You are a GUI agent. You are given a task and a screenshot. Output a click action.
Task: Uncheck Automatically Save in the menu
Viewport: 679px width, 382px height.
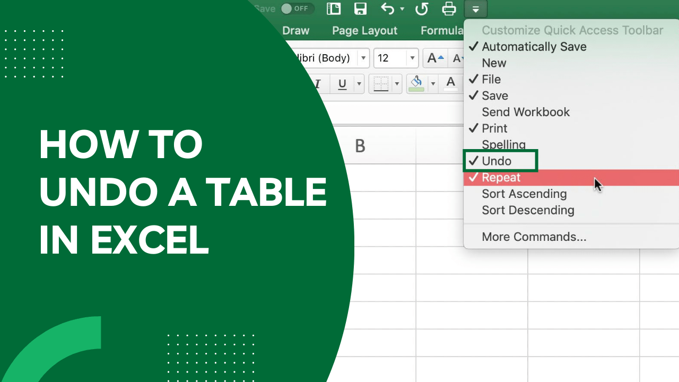534,47
